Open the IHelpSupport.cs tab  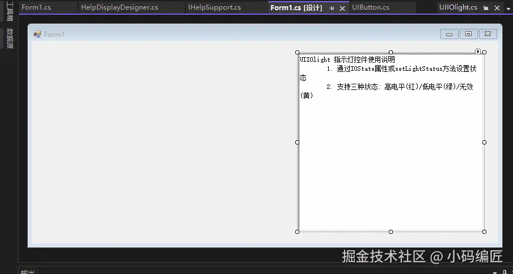214,7
